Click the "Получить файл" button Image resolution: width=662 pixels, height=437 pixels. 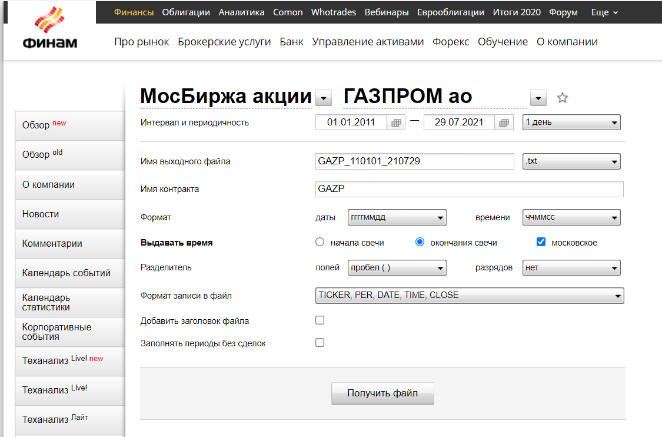pyautogui.click(x=382, y=393)
